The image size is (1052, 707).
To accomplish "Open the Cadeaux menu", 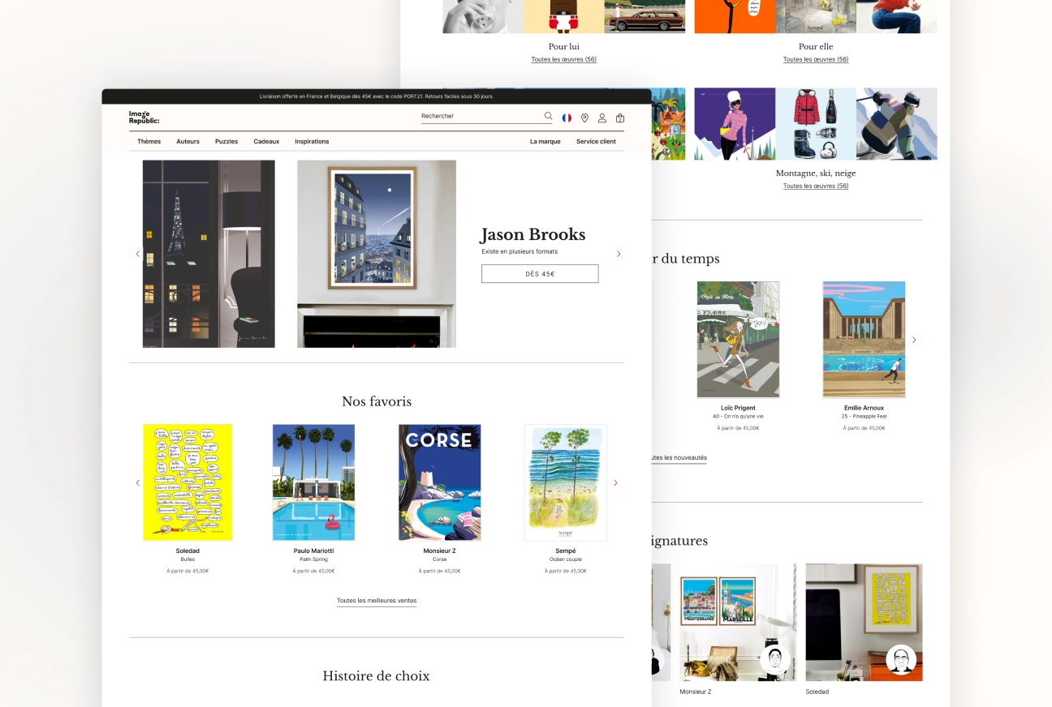I will point(266,142).
